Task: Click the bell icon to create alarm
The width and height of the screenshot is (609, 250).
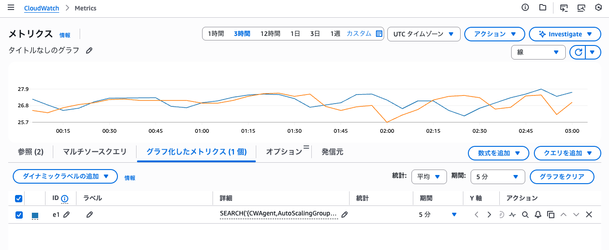Action: tap(538, 215)
